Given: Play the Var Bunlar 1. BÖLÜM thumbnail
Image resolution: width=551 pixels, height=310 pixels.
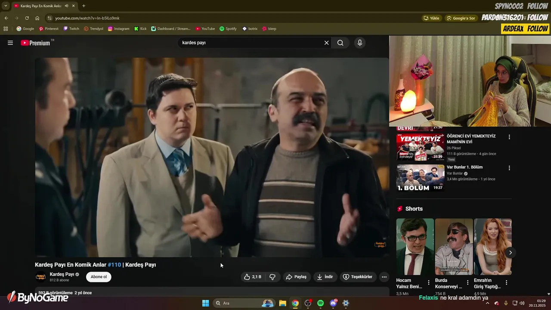Looking at the screenshot, I should [x=420, y=178].
